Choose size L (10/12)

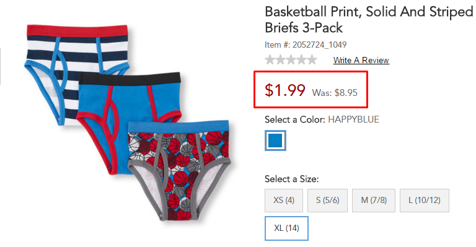pyautogui.click(x=425, y=201)
